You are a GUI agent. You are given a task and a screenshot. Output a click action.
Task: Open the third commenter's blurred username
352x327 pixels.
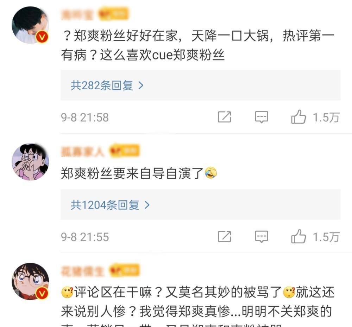point(83,271)
